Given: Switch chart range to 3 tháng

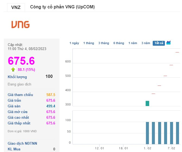Looking at the screenshot, I should [104, 43].
